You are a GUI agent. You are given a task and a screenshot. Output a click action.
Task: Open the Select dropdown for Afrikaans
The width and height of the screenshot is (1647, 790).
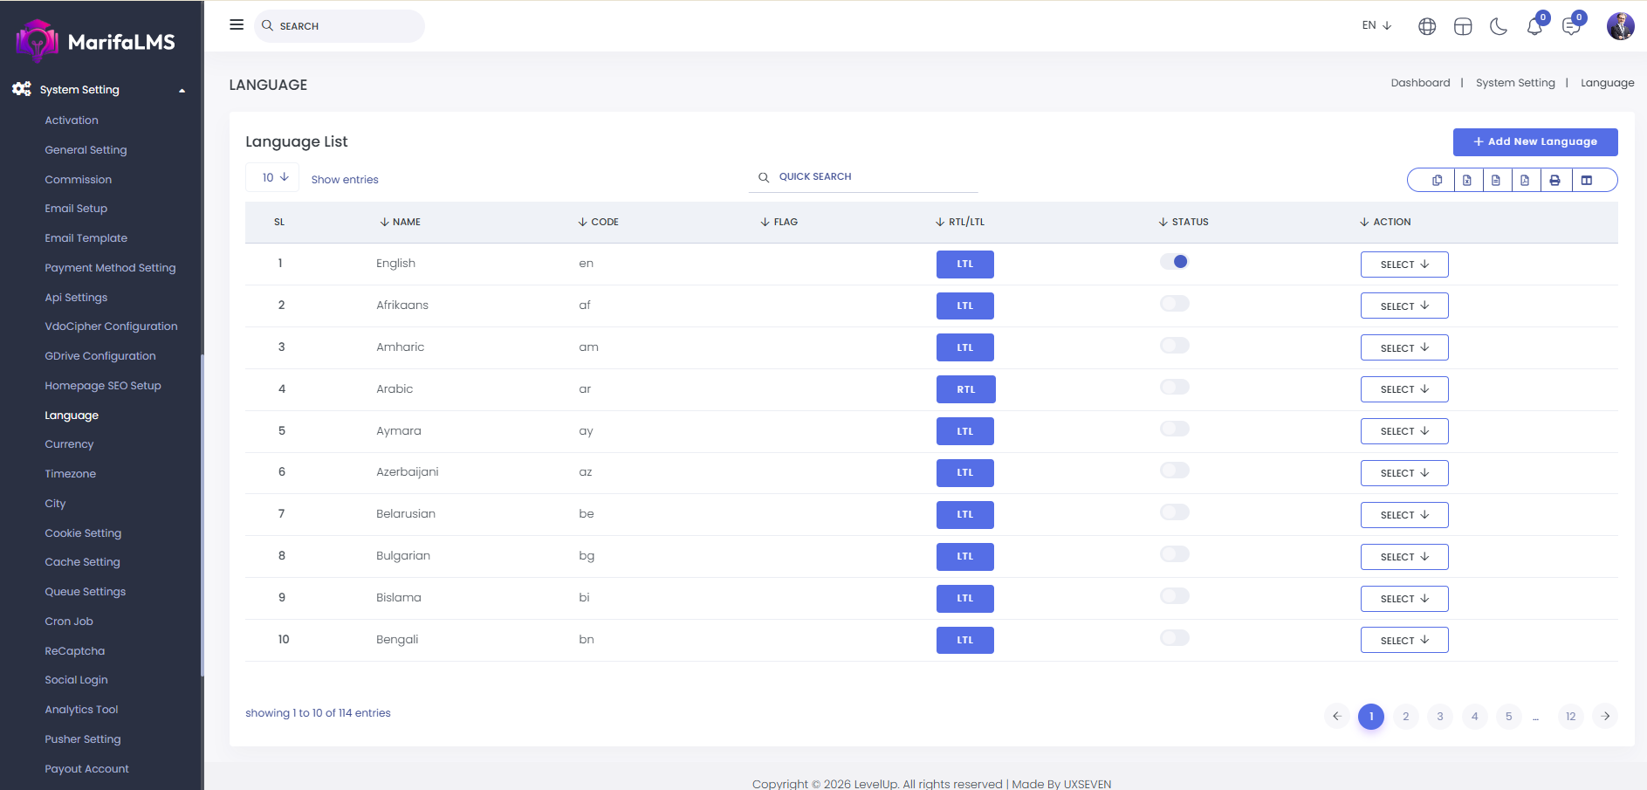1403,306
